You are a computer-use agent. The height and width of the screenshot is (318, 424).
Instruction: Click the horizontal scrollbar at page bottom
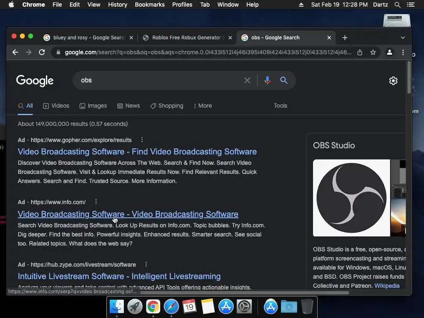(245, 292)
